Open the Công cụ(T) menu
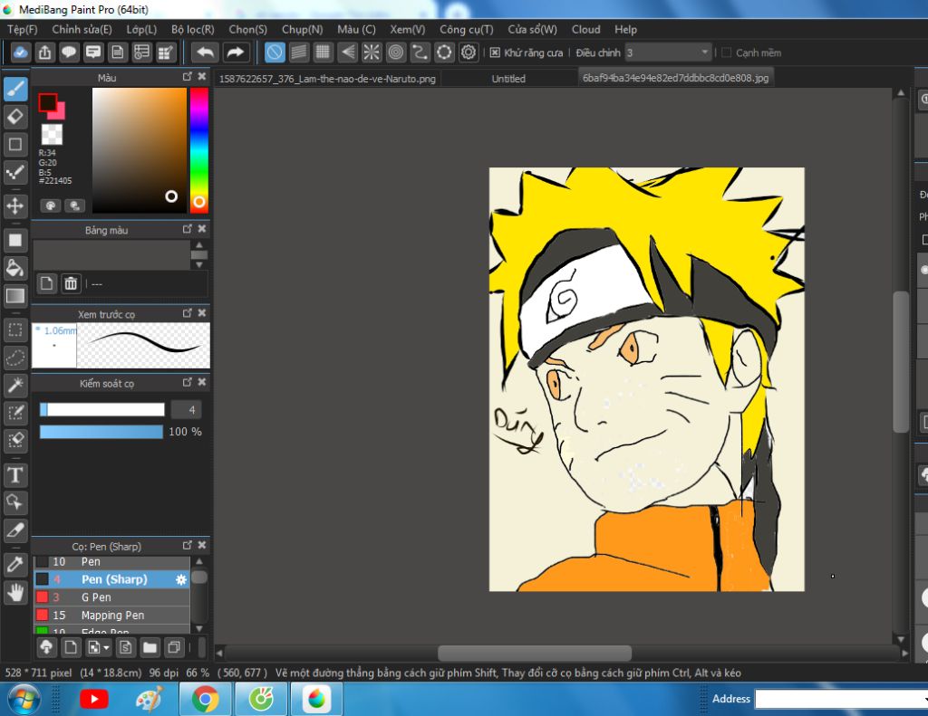Viewport: 928px width, 716px height. pos(467,30)
